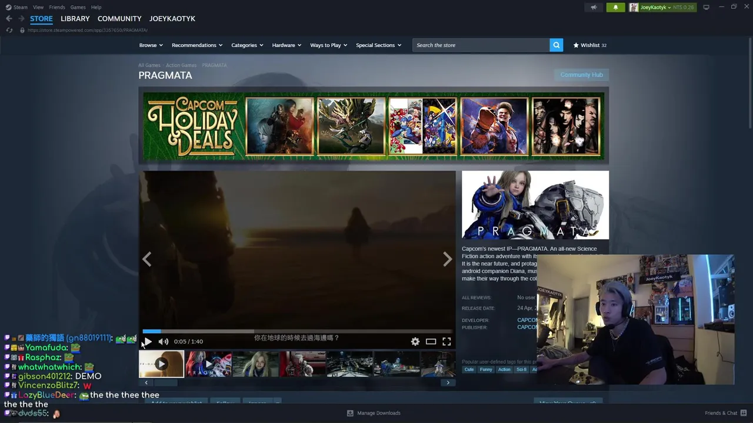Screen dimensions: 753x423
Task: Open the Wishlist 32 link
Action: click(590, 45)
